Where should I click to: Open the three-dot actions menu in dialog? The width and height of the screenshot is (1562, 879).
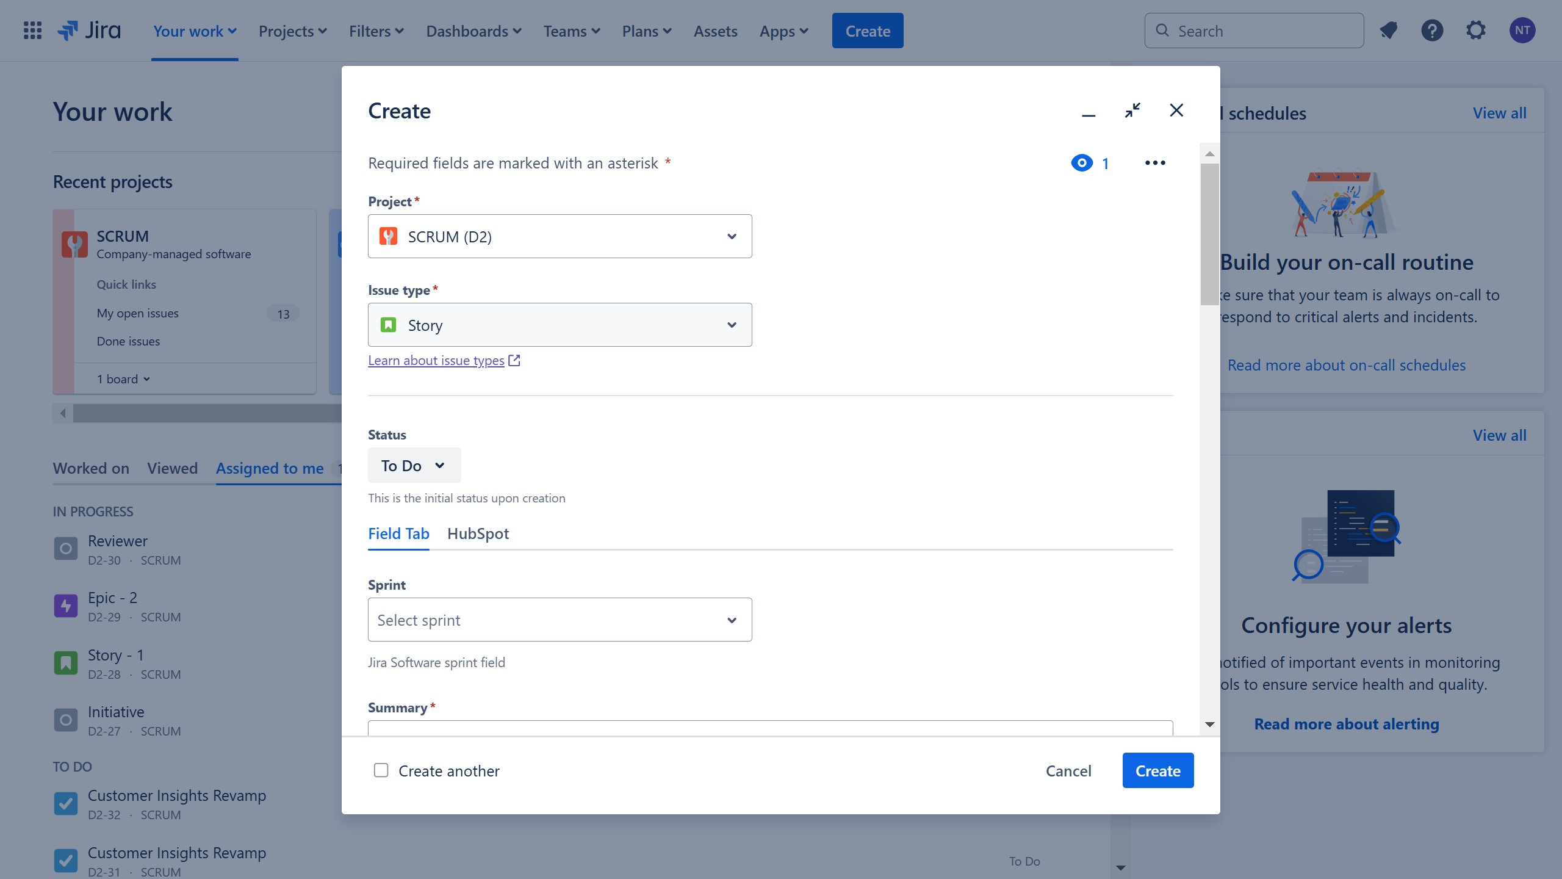point(1155,163)
